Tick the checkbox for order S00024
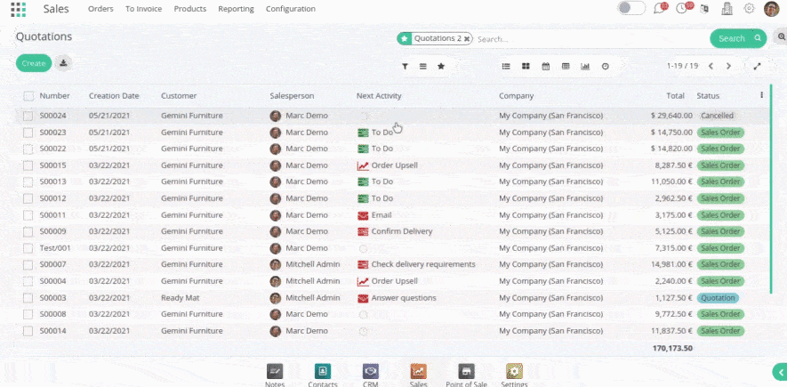This screenshot has height=387, width=787. (x=28, y=116)
